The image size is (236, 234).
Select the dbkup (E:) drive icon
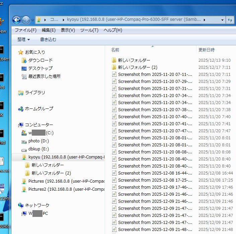point(24,149)
